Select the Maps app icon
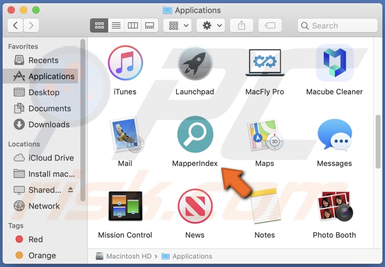 point(265,135)
